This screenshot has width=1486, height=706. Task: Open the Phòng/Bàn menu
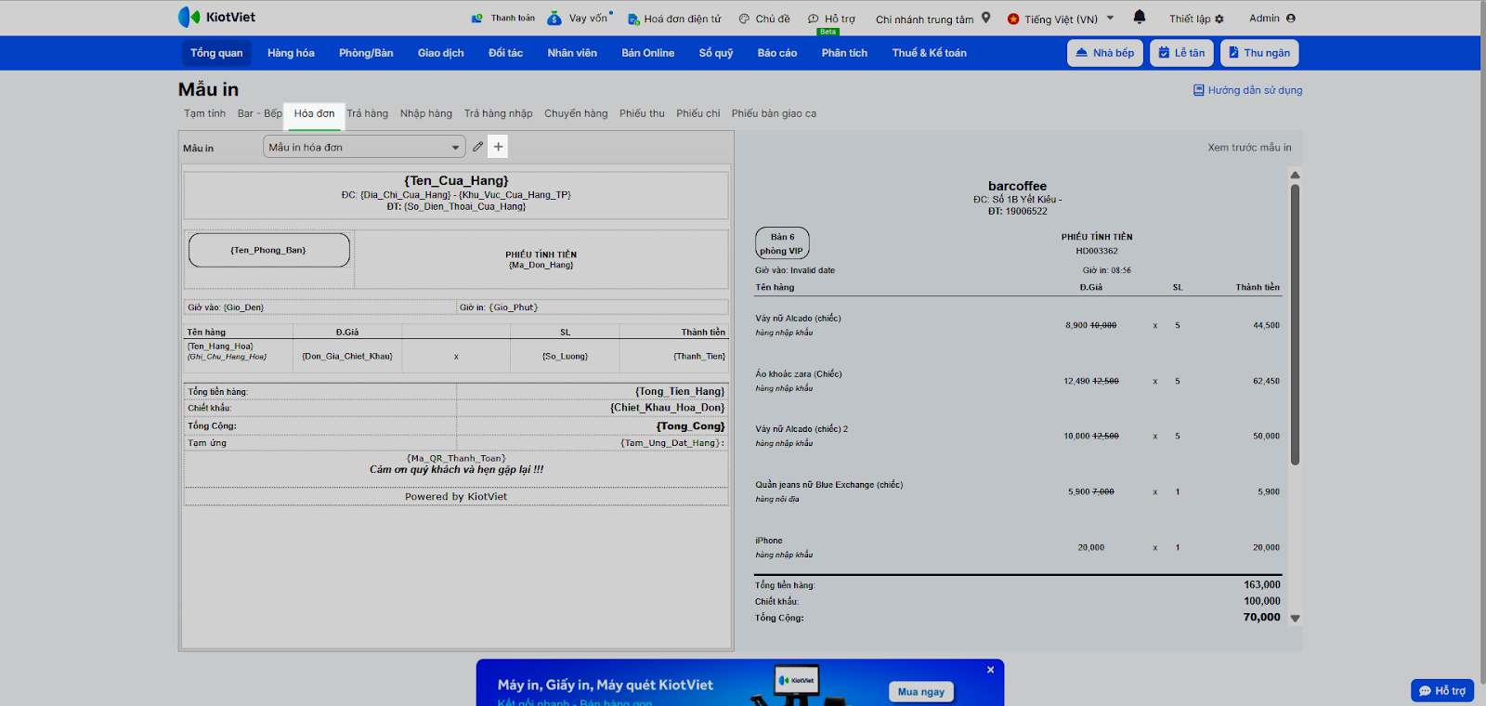(x=366, y=53)
